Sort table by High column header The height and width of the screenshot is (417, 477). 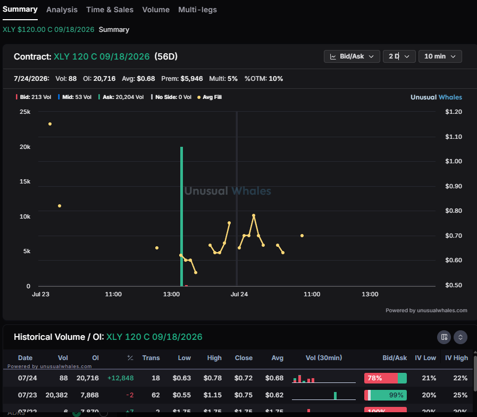(x=214, y=358)
